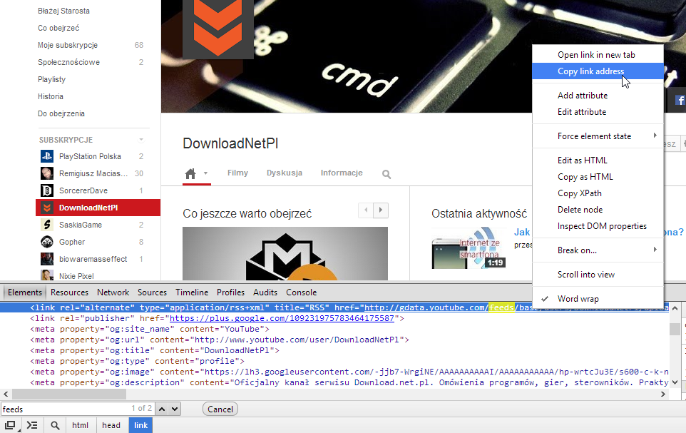Click the Gopher channel avatar

[47, 242]
